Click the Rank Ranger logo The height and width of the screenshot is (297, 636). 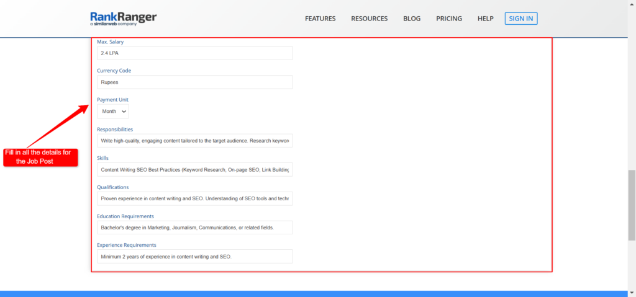[x=124, y=19]
